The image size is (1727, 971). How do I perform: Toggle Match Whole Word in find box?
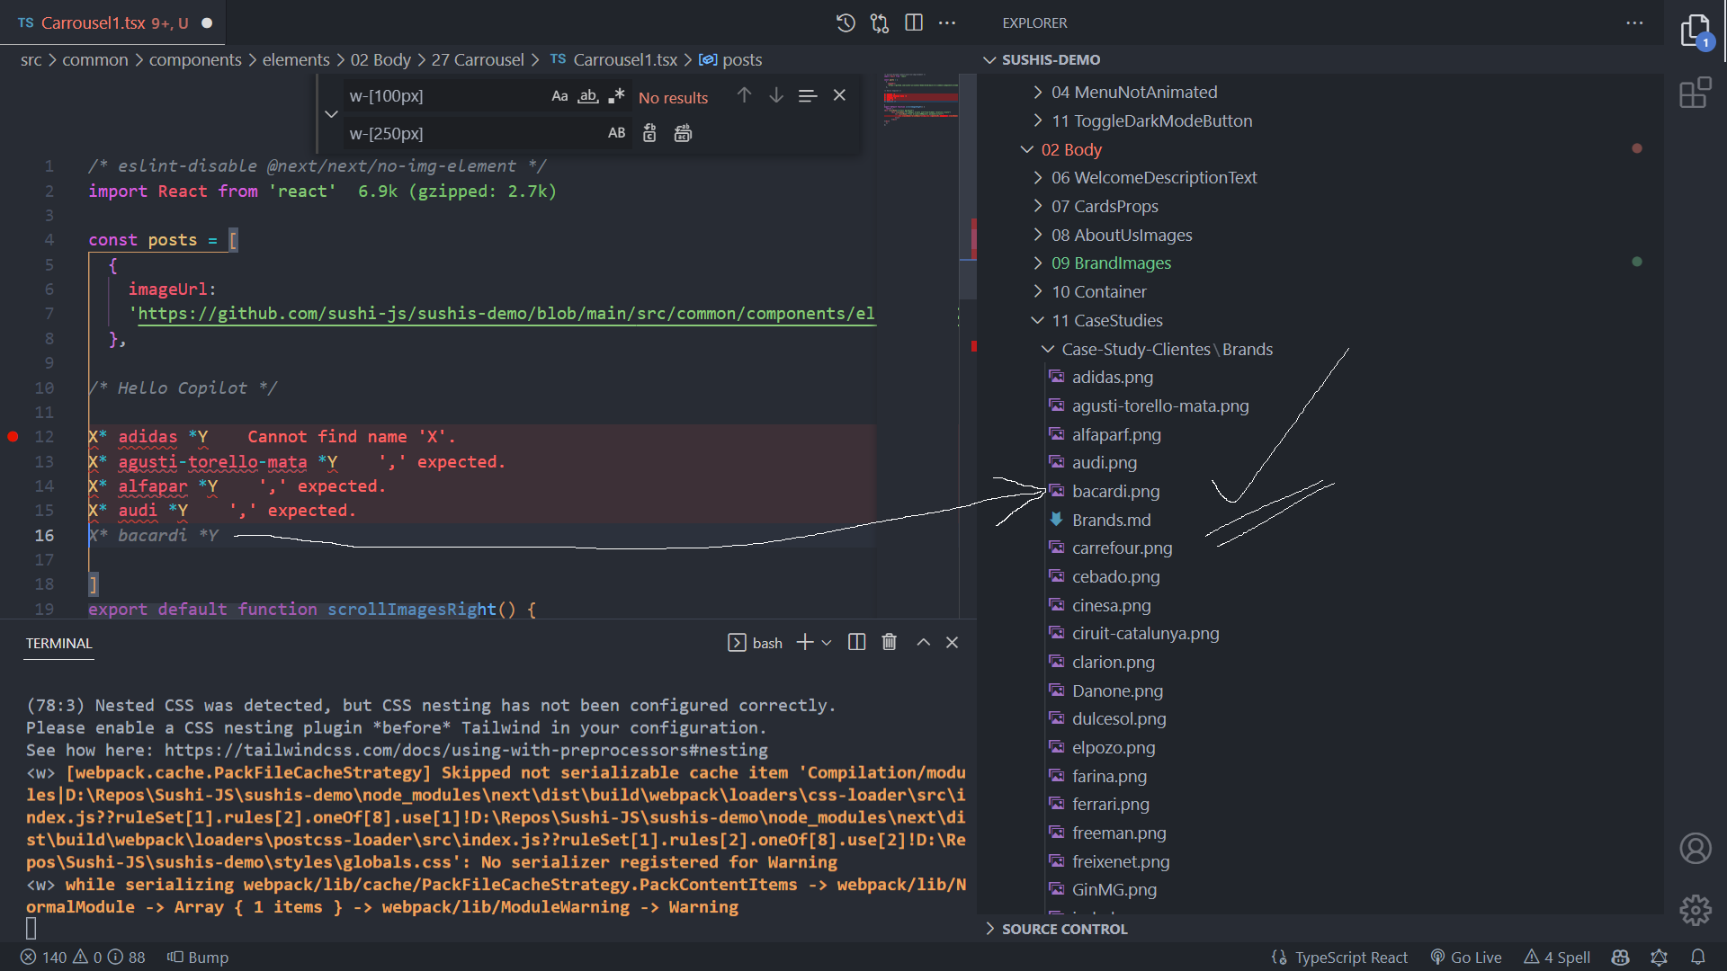[588, 96]
